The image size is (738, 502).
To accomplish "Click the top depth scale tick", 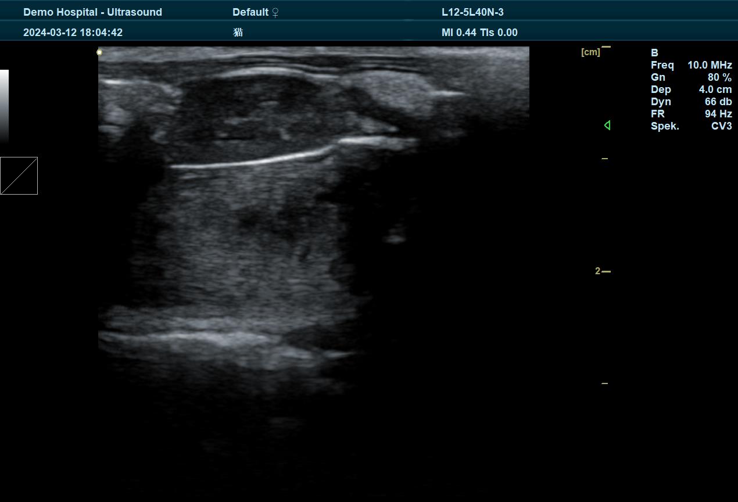I will 606,46.
